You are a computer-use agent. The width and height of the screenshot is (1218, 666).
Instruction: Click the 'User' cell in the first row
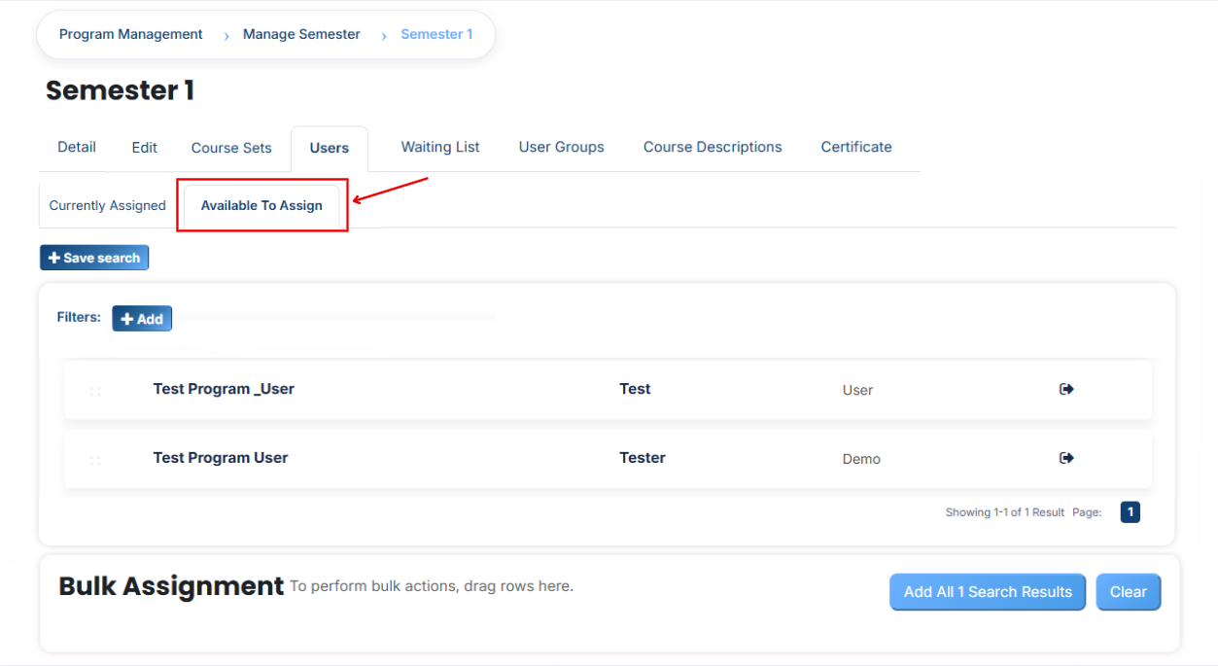pos(857,390)
